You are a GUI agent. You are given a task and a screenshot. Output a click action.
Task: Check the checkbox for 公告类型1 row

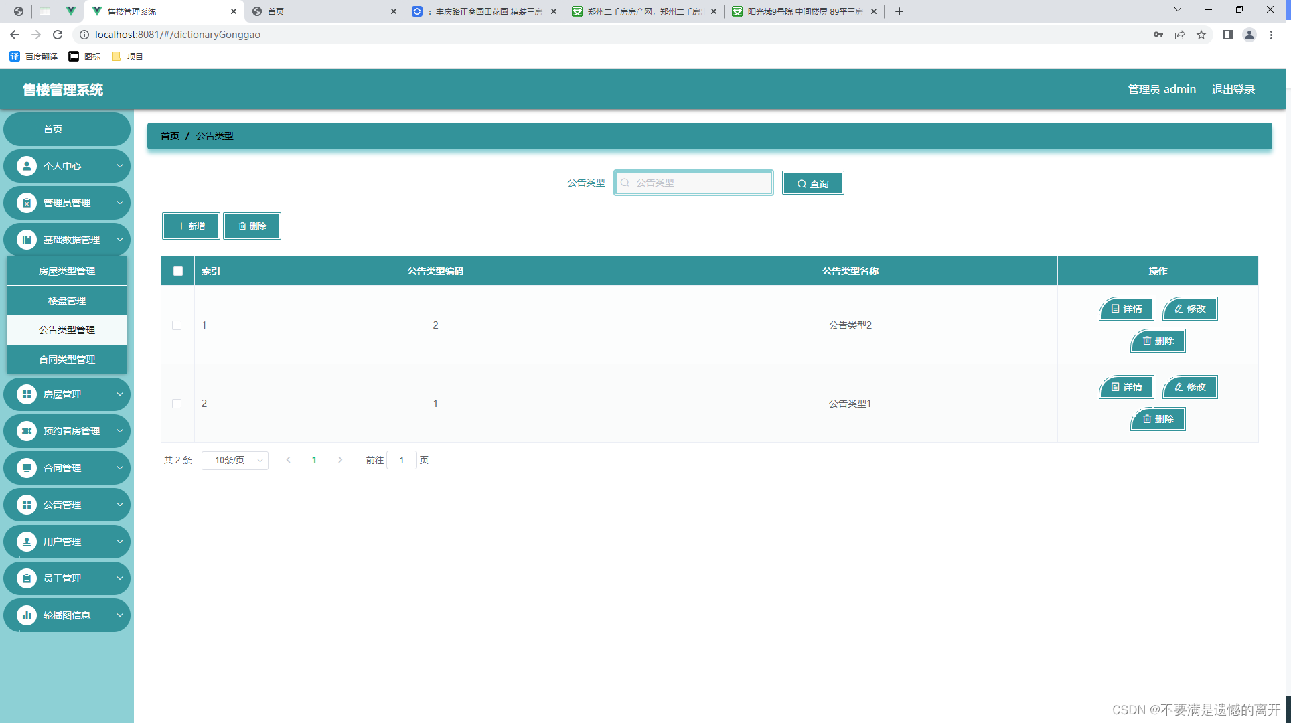pos(177,404)
